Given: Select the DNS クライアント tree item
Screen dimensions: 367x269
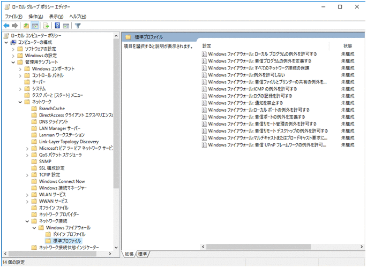Looking at the screenshot, I should click(x=54, y=122).
